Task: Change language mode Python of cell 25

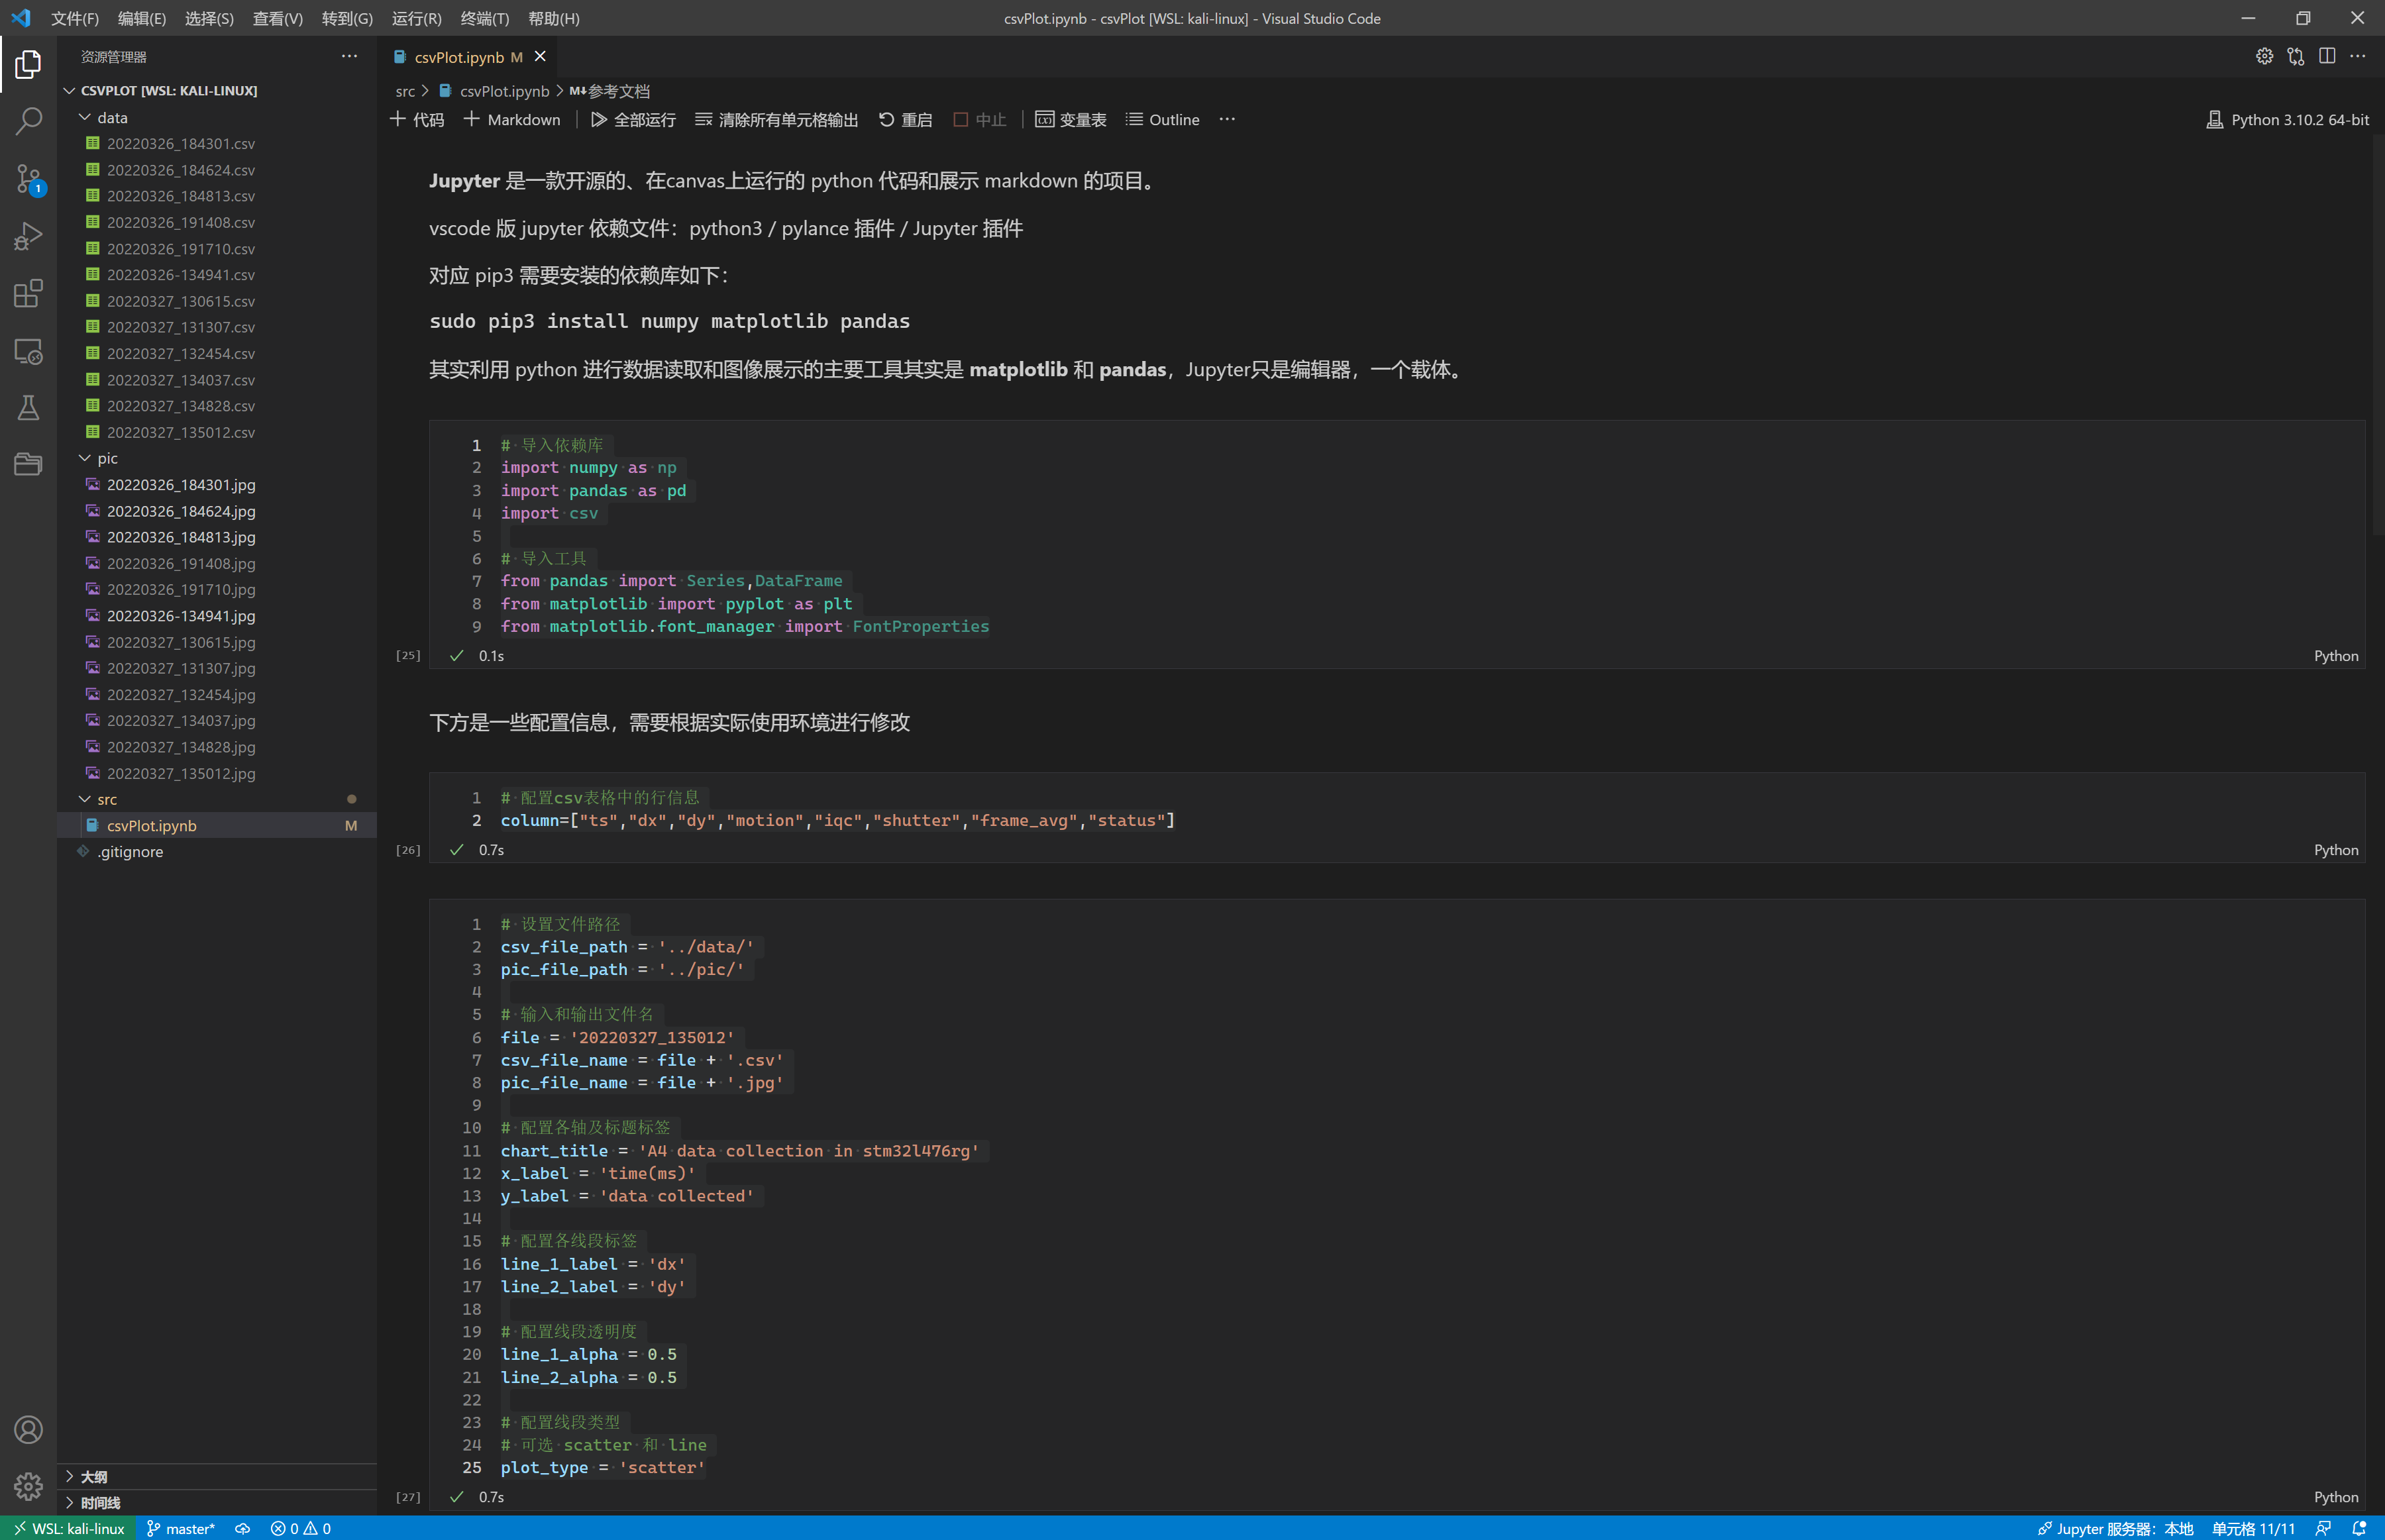Action: point(2336,656)
